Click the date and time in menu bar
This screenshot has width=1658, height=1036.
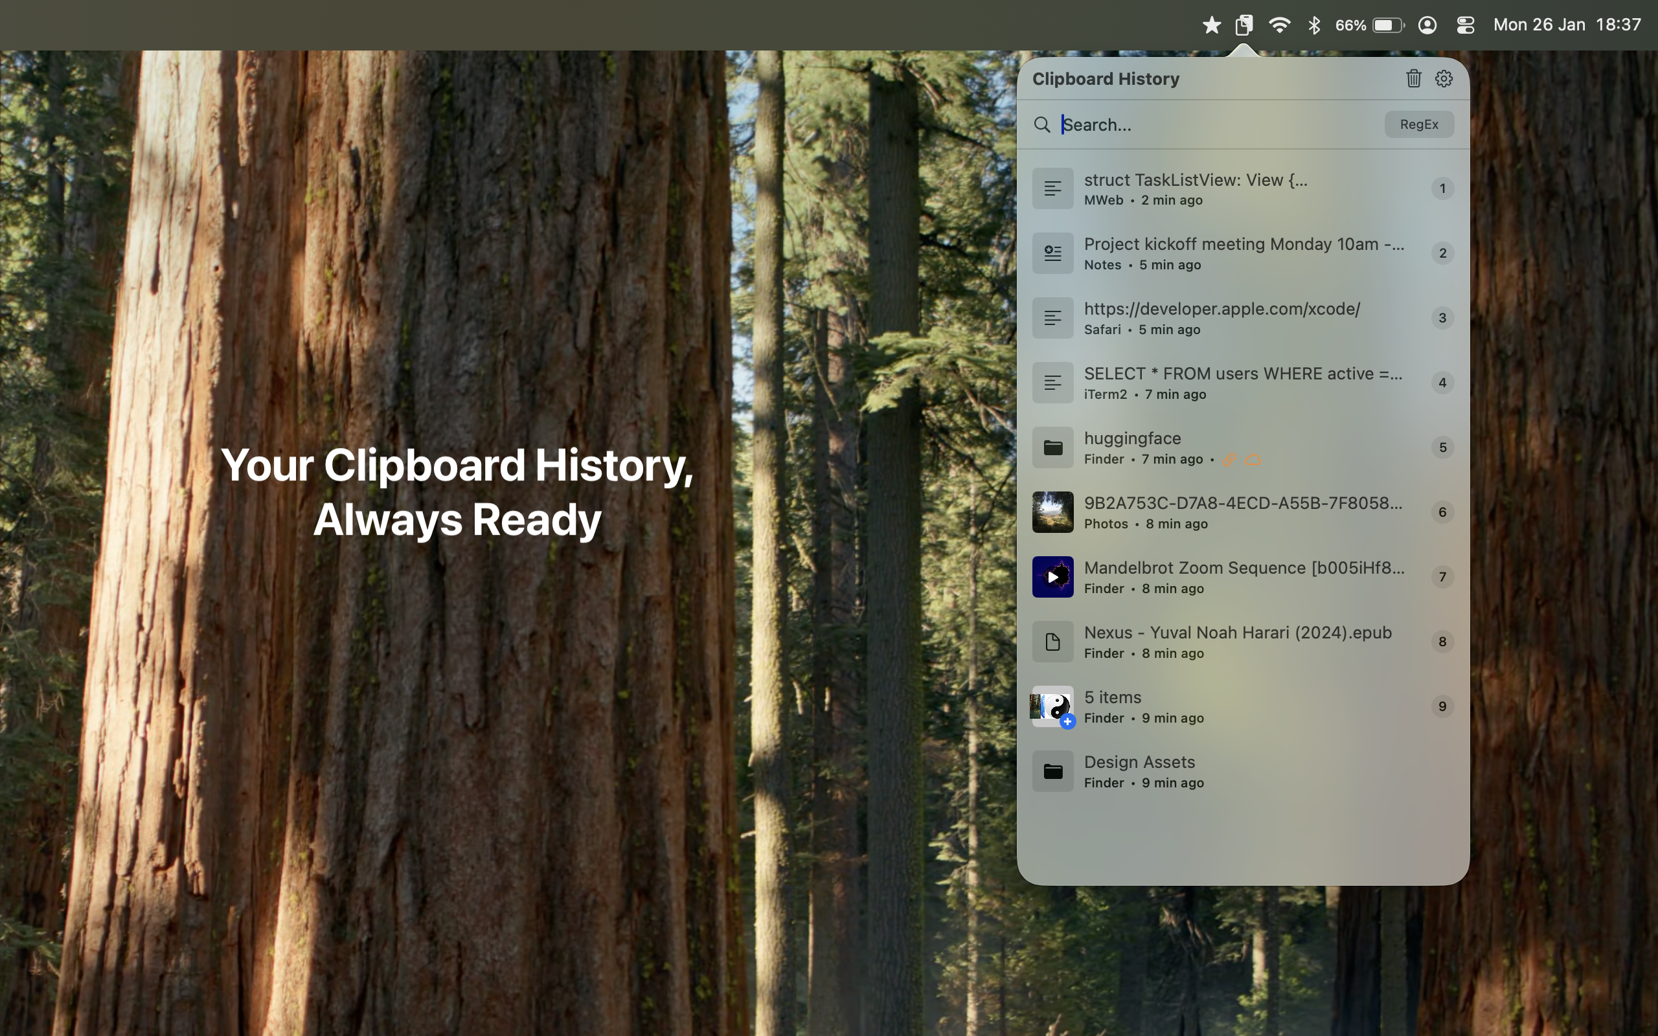pos(1566,25)
